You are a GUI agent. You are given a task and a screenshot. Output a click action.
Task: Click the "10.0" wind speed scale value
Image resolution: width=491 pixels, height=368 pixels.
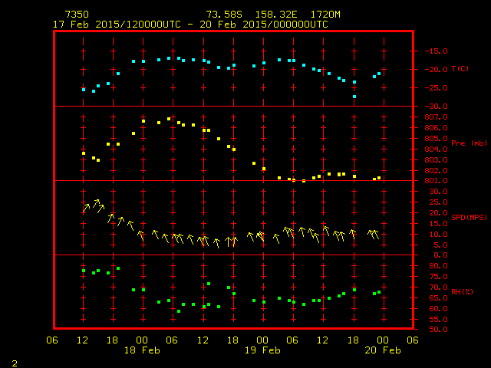point(438,234)
